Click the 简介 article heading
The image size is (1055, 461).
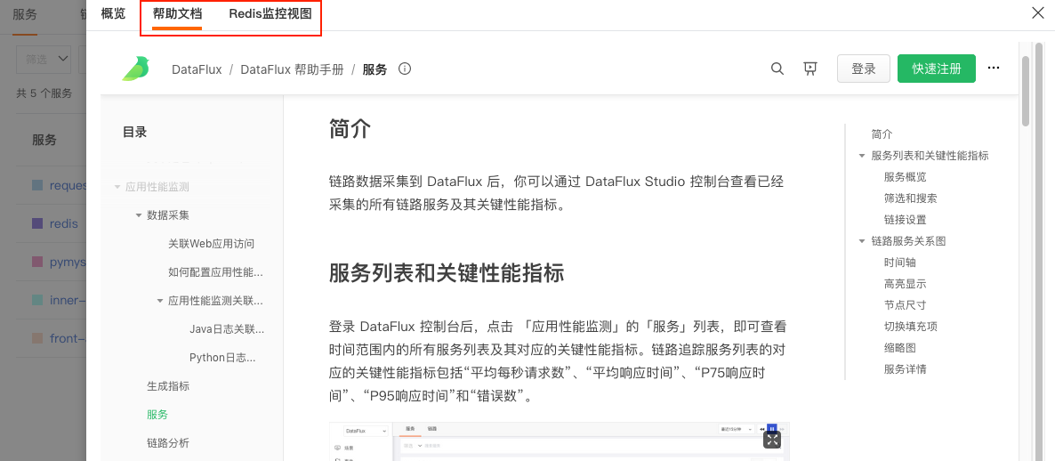point(350,128)
